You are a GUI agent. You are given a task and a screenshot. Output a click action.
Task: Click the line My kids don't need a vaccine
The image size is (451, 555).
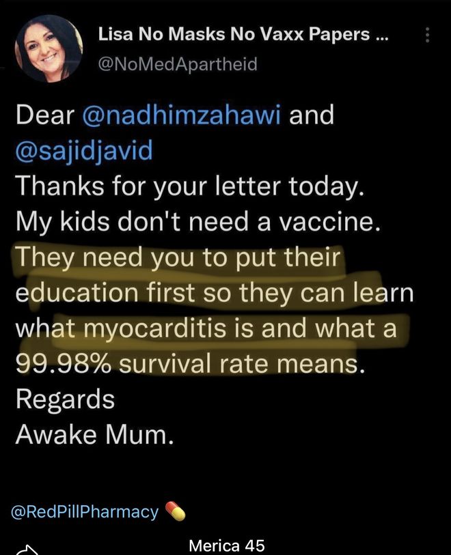pos(198,222)
